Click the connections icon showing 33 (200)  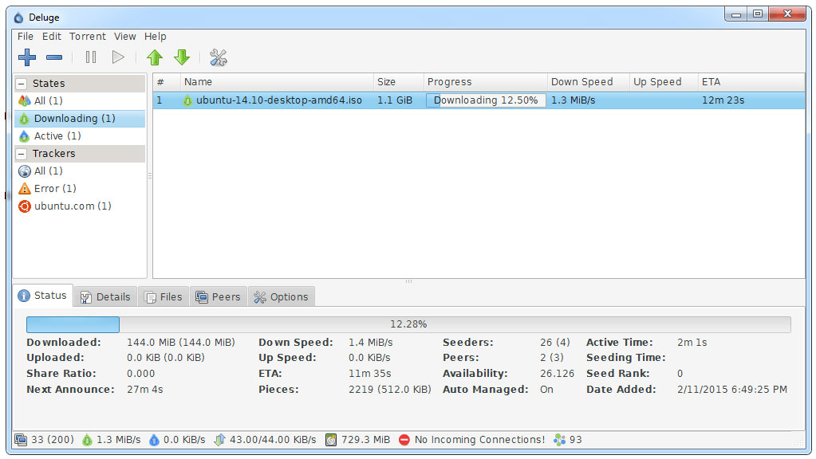(x=21, y=440)
